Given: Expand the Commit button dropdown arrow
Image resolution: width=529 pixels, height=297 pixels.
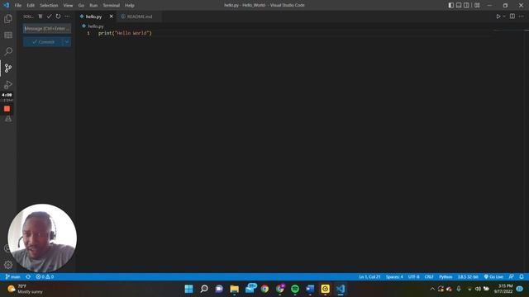Looking at the screenshot, I should click(x=67, y=42).
